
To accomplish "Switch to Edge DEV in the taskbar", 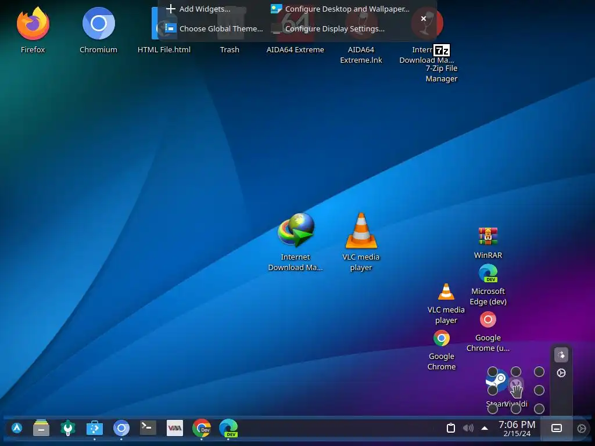I will pos(228,428).
